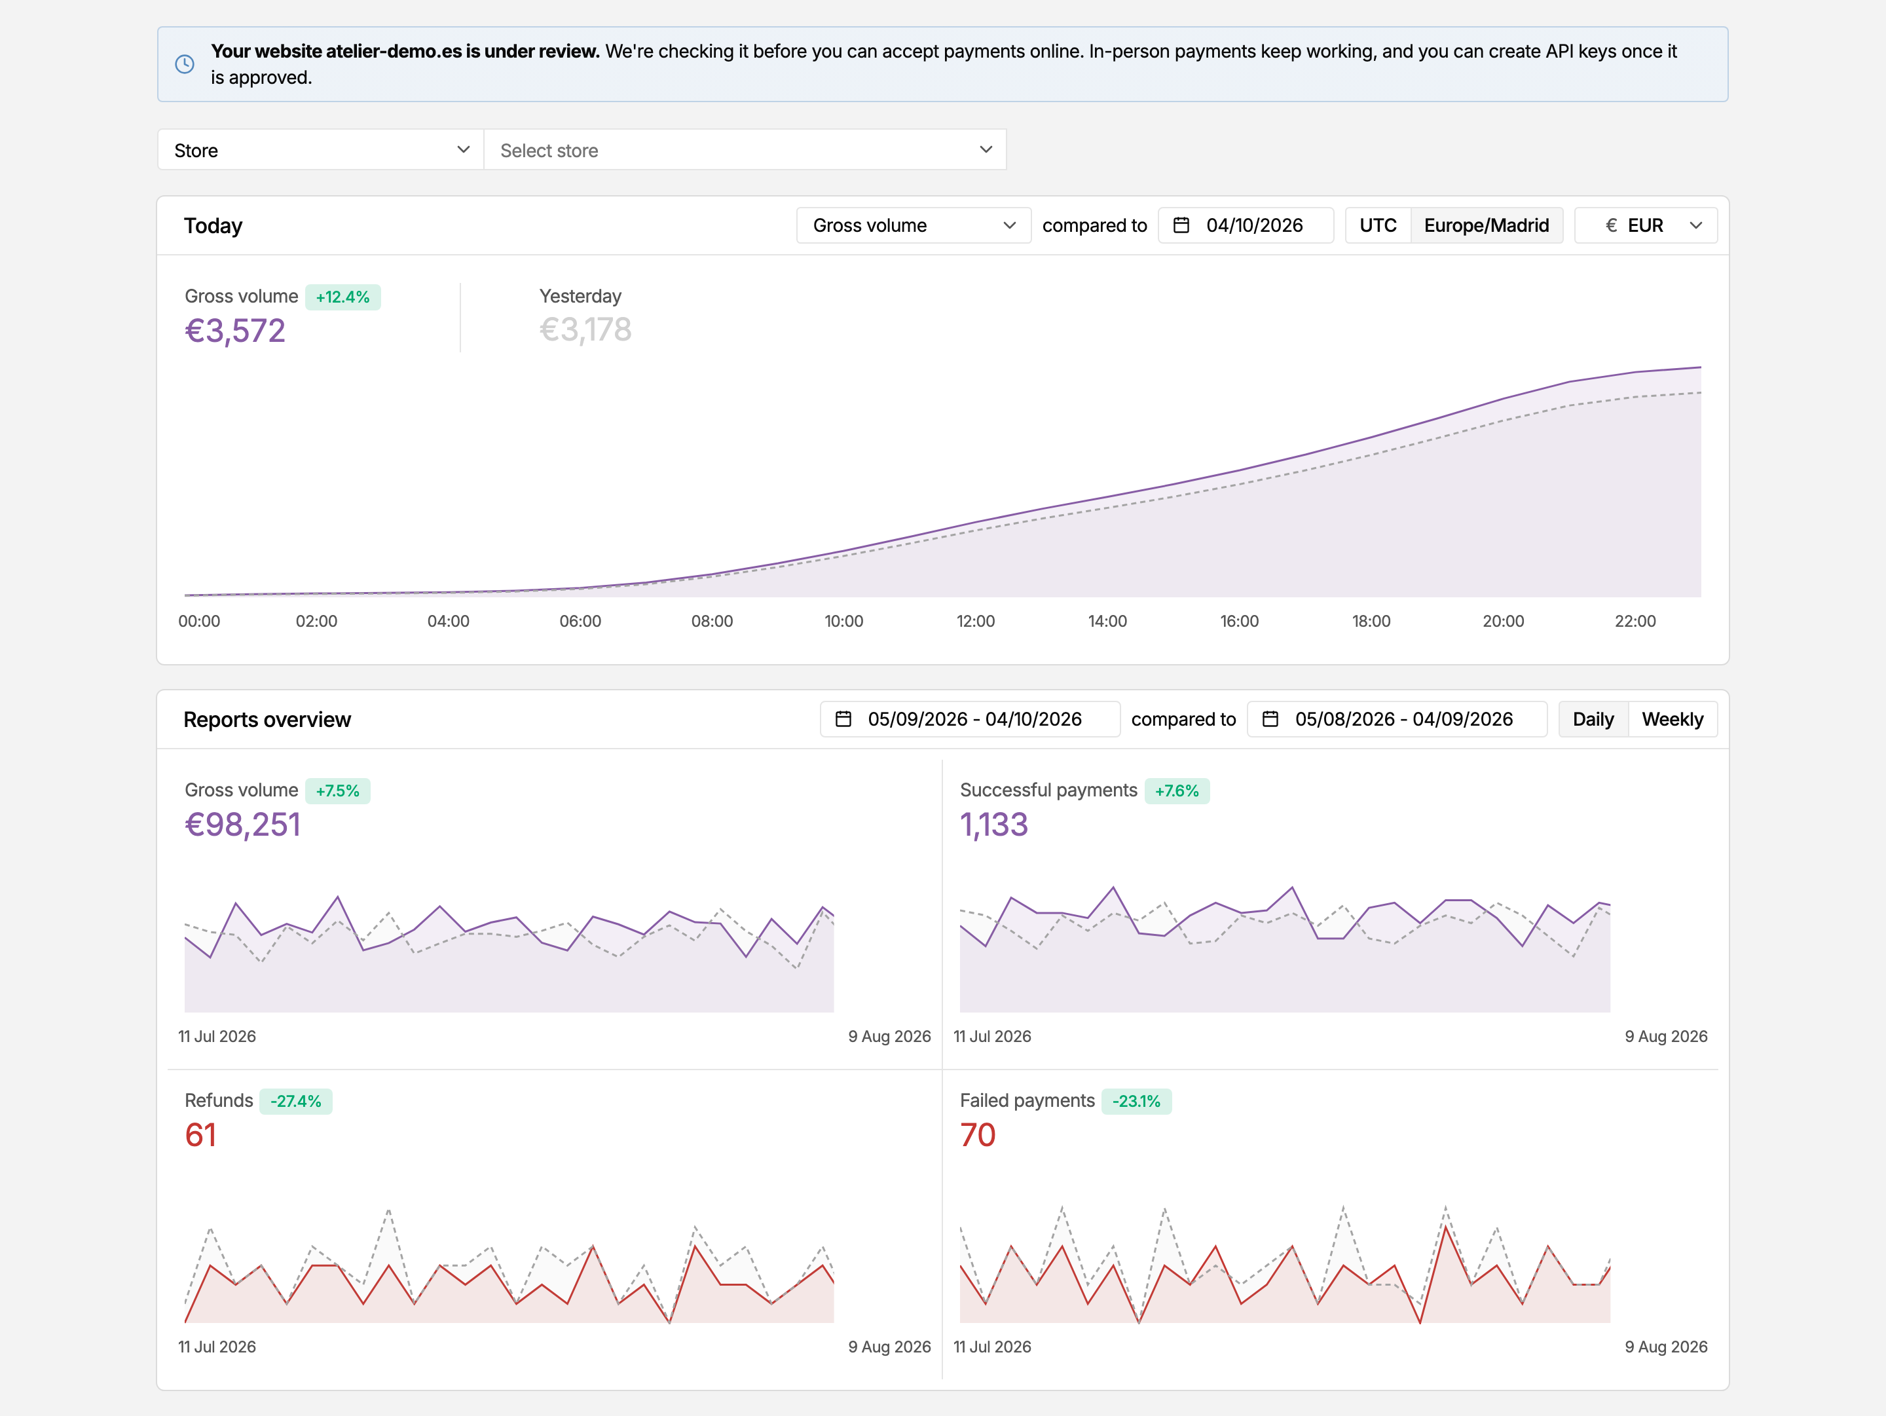This screenshot has height=1416, width=1886.
Task: Click the Failed payments count 70
Action: click(x=977, y=1134)
